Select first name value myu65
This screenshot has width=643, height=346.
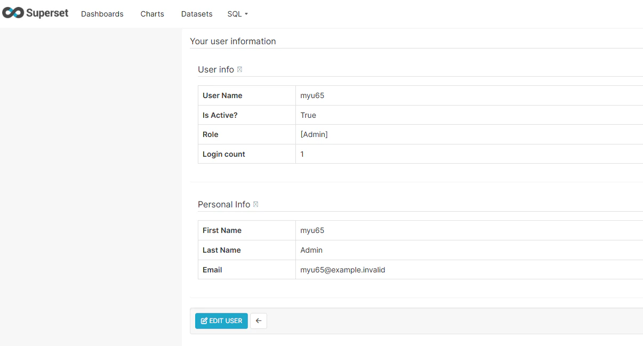click(312, 230)
